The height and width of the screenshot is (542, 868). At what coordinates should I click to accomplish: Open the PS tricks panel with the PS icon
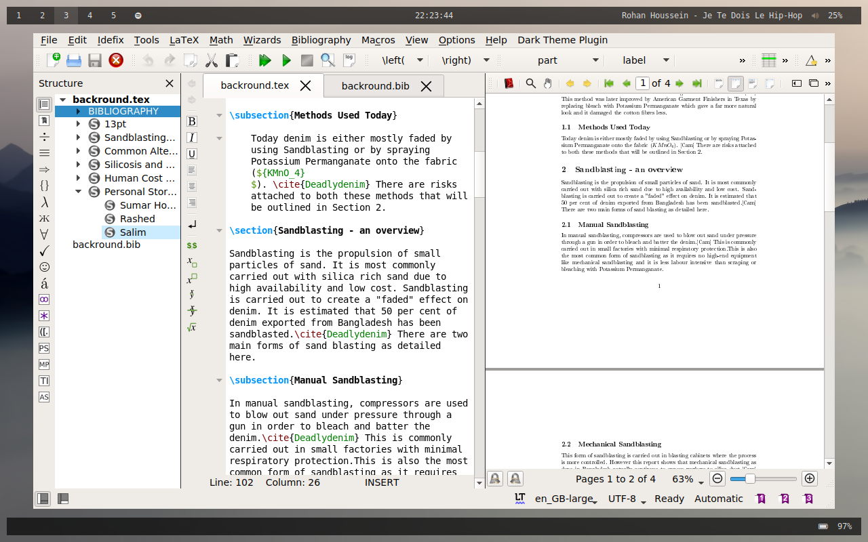point(44,348)
